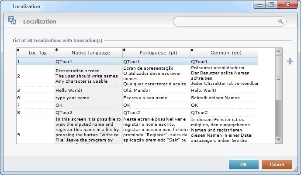Click the plus icon to add a localization

pos(290,61)
